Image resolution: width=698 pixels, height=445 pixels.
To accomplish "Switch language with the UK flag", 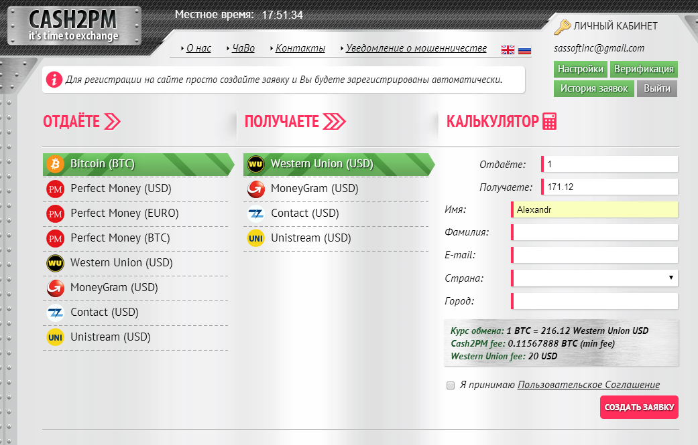I will [508, 50].
